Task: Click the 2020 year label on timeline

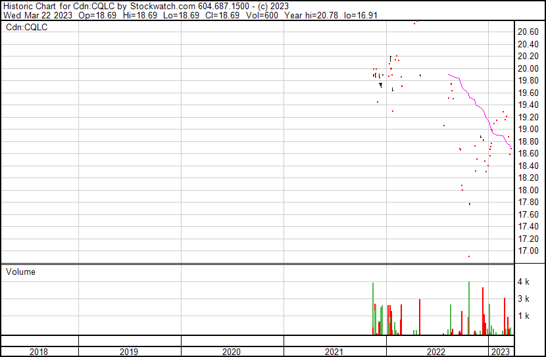Action: tap(232, 352)
